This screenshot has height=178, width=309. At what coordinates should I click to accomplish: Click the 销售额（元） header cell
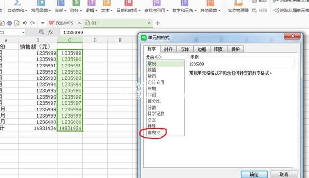[38, 46]
